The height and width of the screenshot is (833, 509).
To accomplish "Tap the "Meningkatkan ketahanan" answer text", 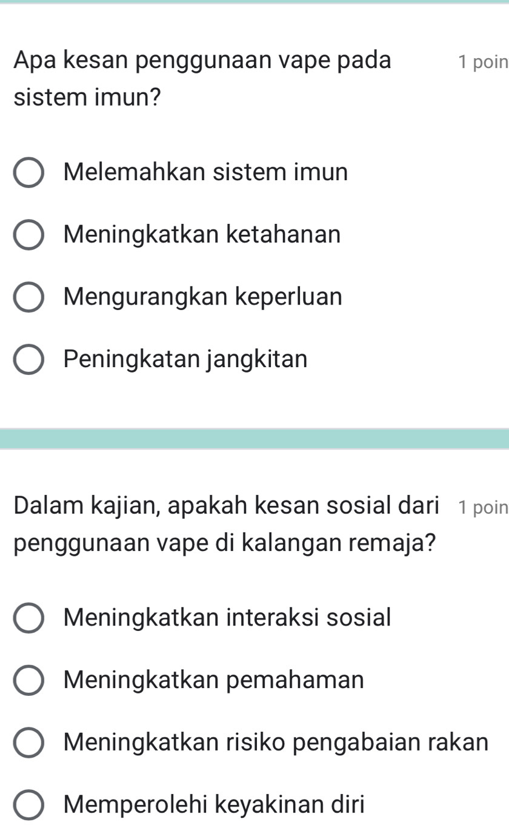I will 202,234.
